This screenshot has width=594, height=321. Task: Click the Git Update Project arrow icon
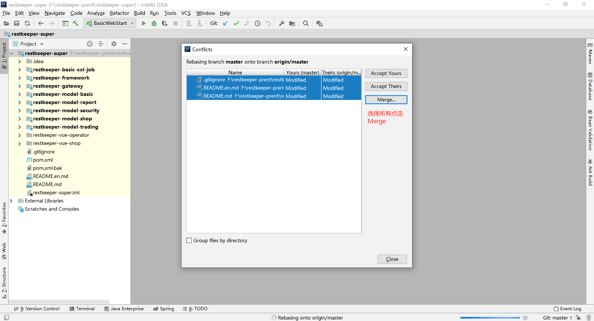[225, 23]
